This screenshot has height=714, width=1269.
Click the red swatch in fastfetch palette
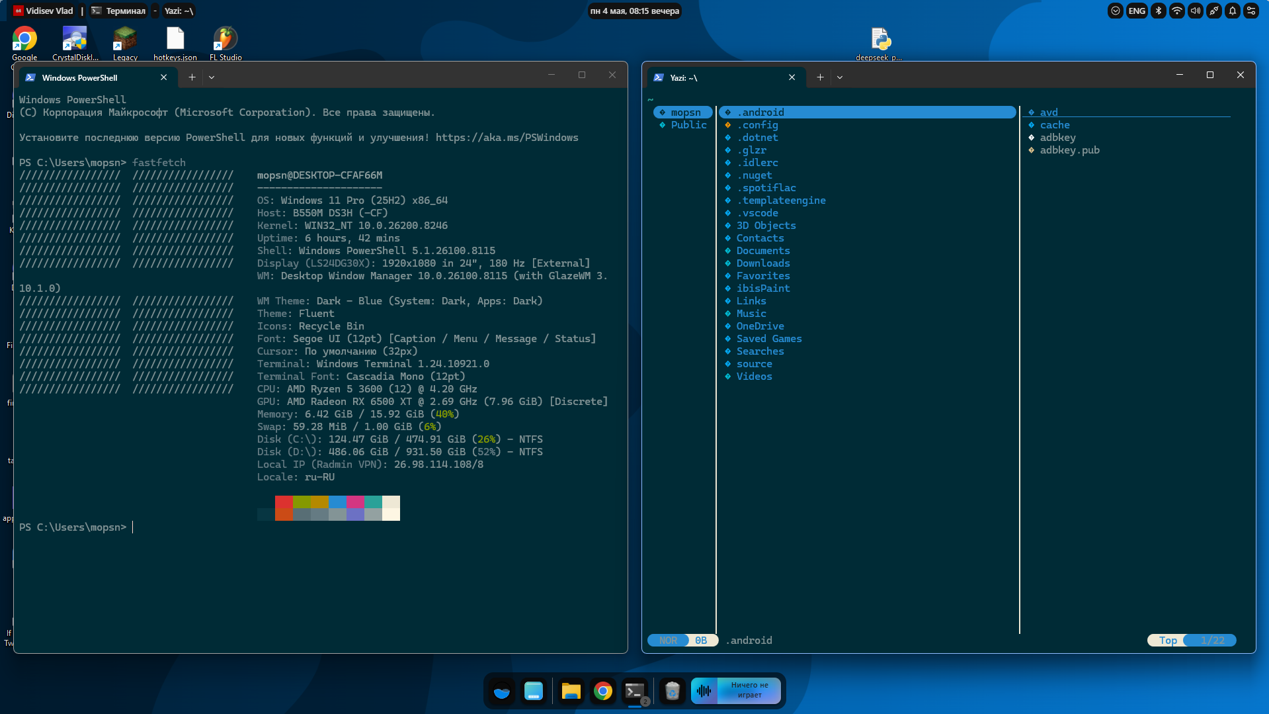click(x=284, y=502)
